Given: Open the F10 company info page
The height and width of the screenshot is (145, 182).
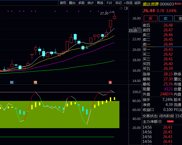Looking at the screenshot, I should tap(109, 3).
